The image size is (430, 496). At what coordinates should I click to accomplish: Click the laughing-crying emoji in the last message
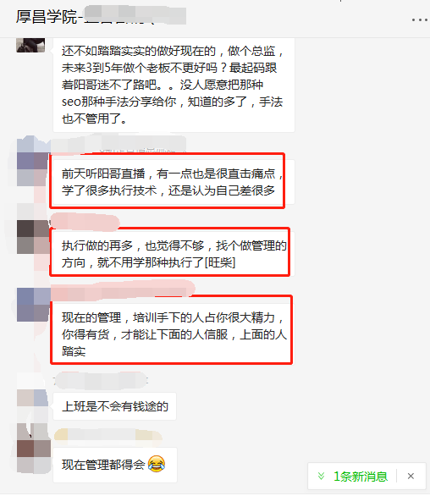(157, 464)
